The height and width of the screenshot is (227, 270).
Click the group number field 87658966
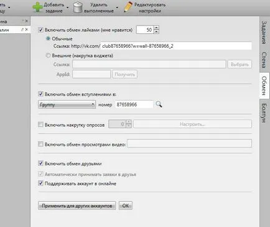pyautogui.click(x=134, y=104)
